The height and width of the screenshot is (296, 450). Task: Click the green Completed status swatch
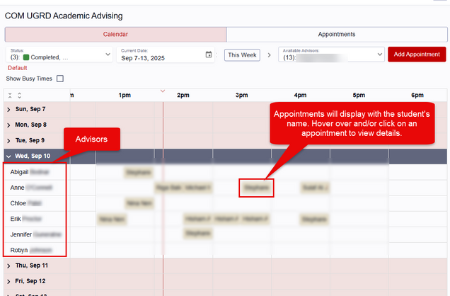tap(26, 57)
